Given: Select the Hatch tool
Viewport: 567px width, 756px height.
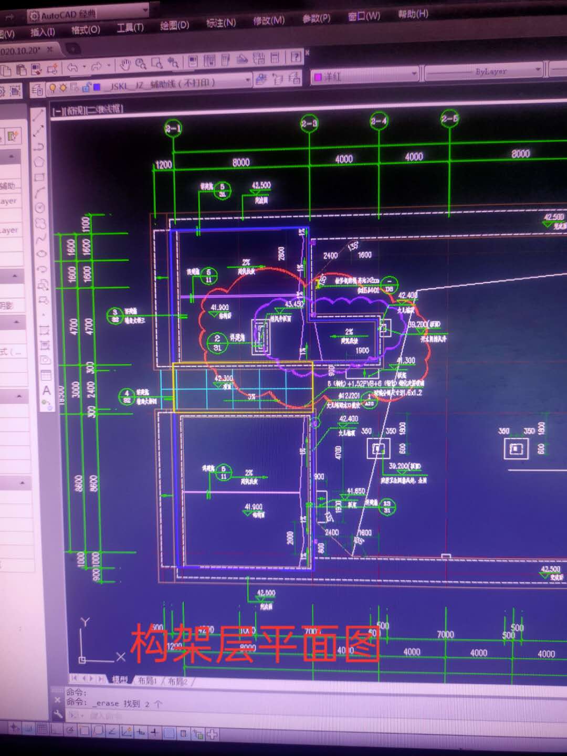Looking at the screenshot, I should pyautogui.click(x=44, y=330).
